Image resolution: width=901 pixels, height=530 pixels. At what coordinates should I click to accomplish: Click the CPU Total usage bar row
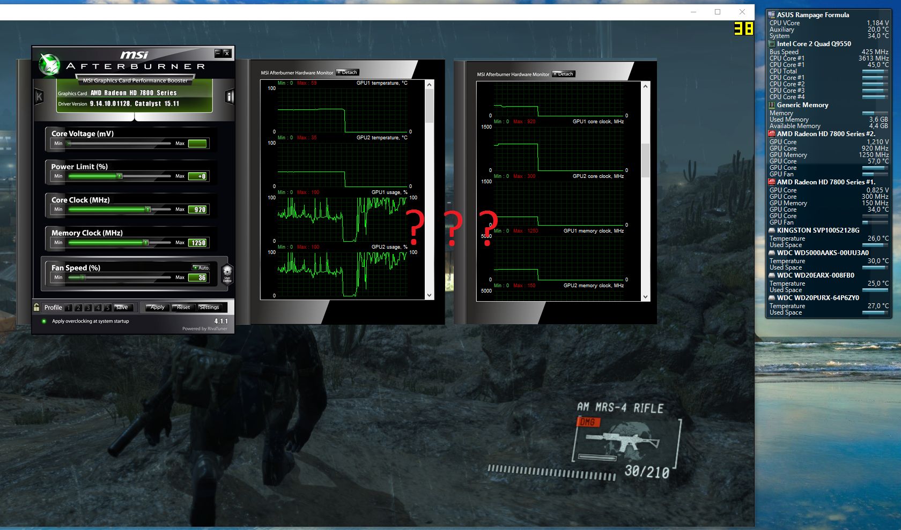click(x=829, y=71)
